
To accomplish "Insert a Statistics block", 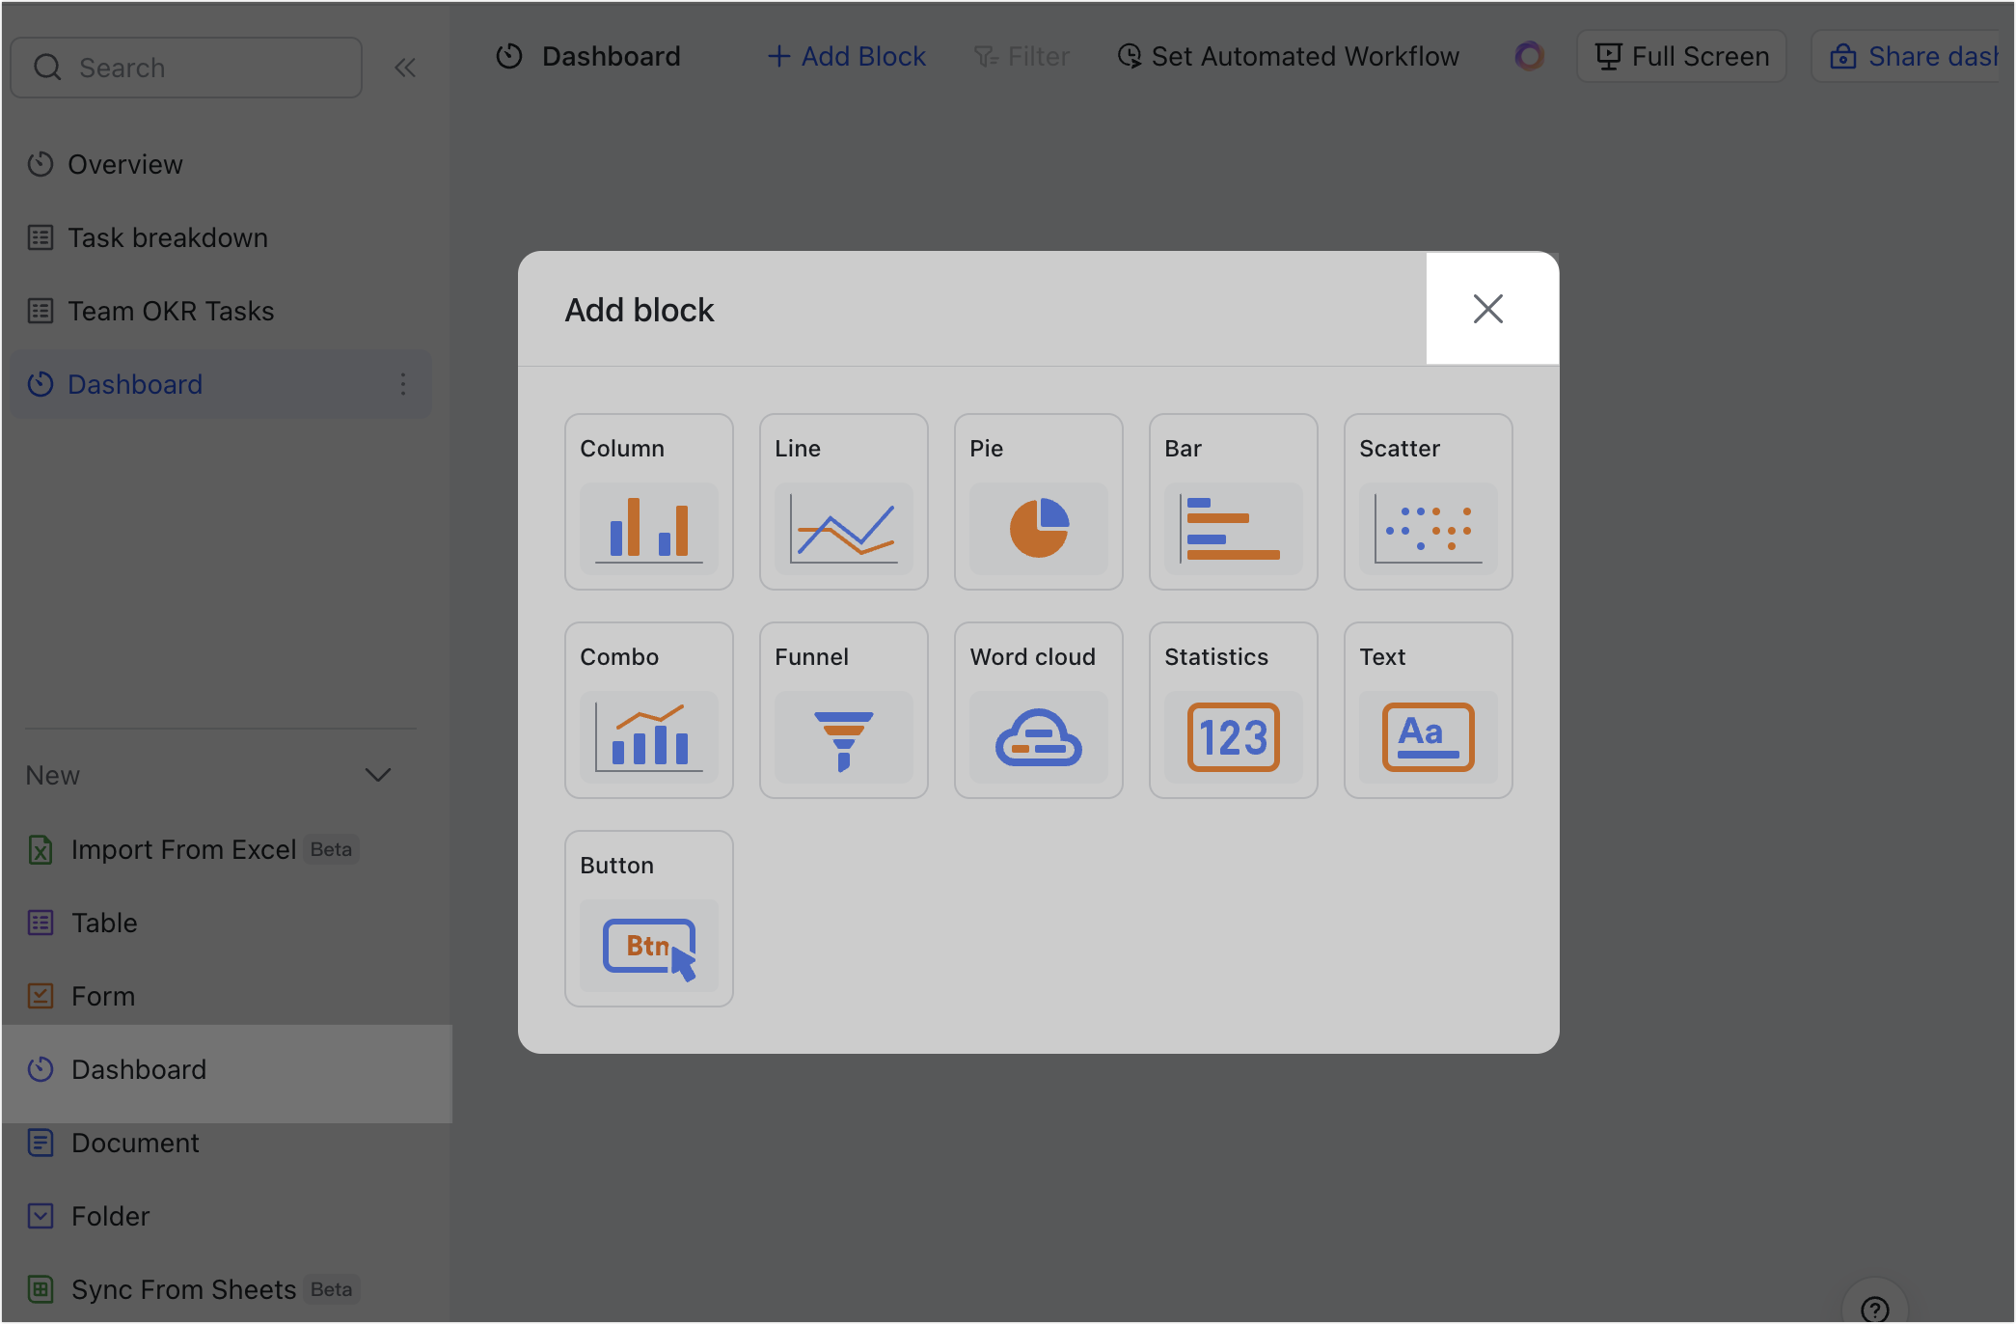I will point(1233,710).
